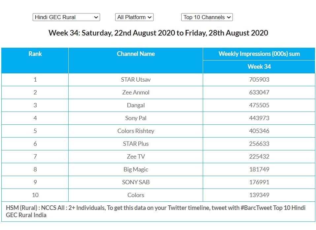Open the Hindi GEC Rural dropdown
Viewport: 316px width, 230px height.
66,17
